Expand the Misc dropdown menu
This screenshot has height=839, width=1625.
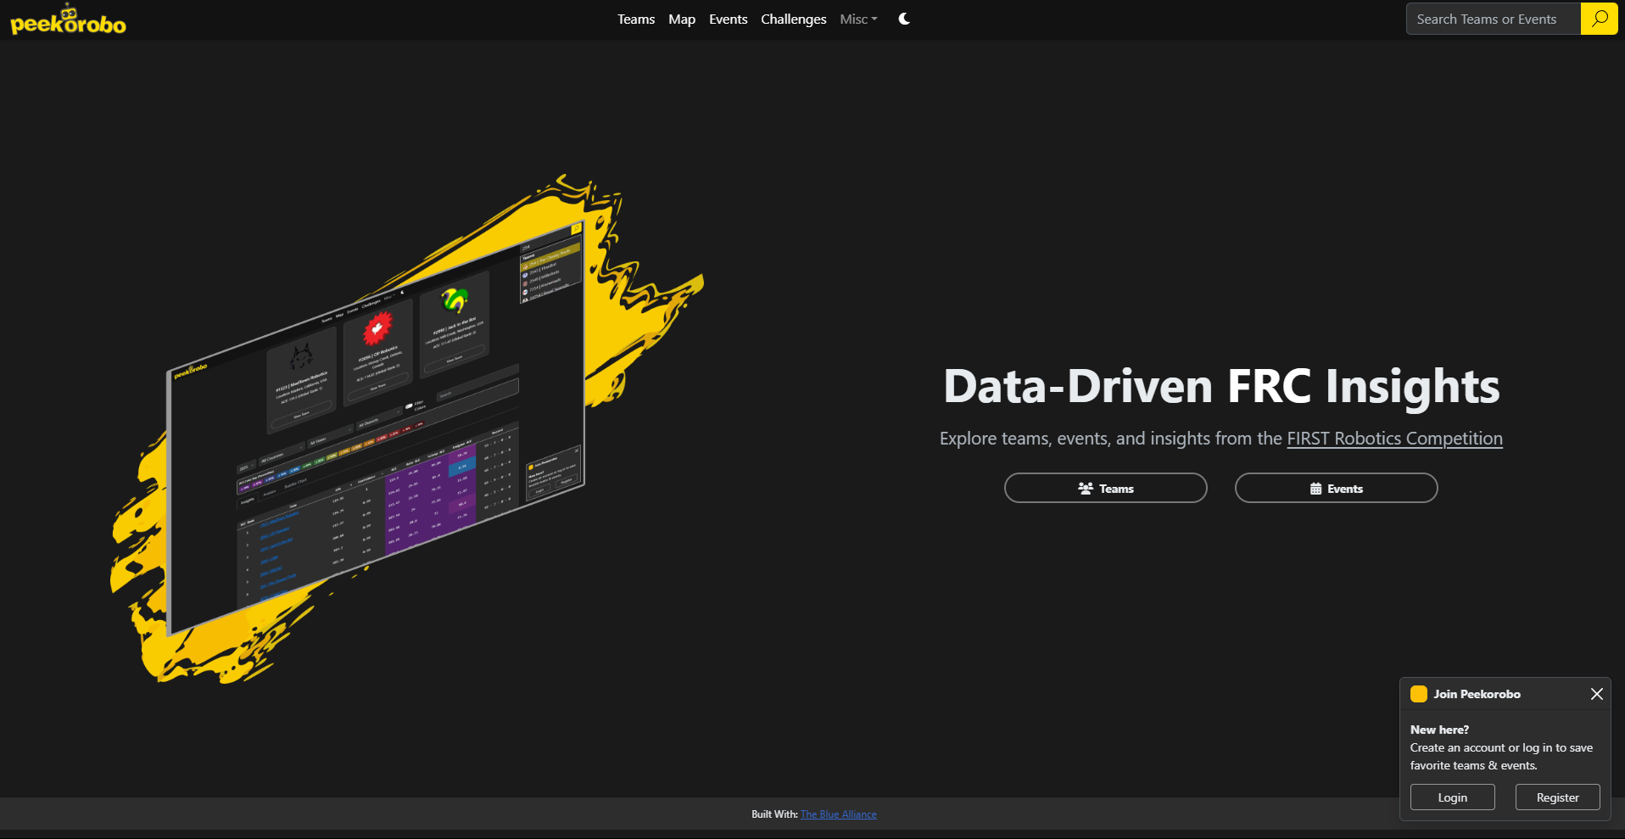[858, 19]
